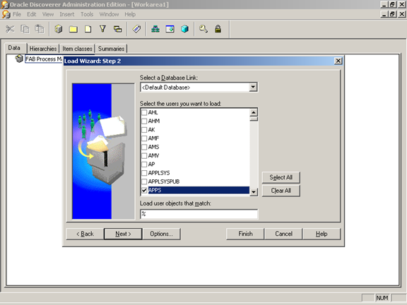Click the 'Load user objects that match' field
The width and height of the screenshot is (407, 305).
coord(199,214)
